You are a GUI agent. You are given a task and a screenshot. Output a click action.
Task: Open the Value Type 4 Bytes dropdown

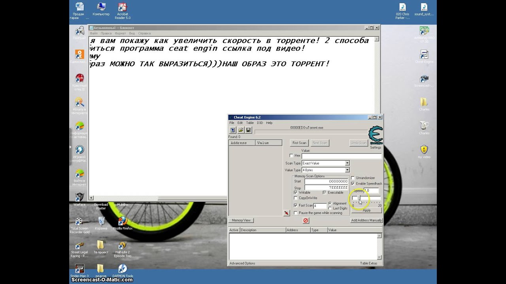pyautogui.click(x=347, y=170)
